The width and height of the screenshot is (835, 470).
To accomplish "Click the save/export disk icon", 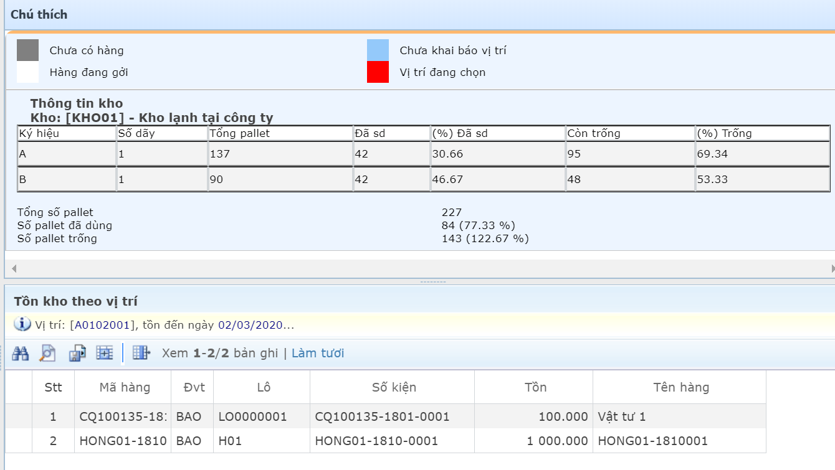I will tap(77, 353).
